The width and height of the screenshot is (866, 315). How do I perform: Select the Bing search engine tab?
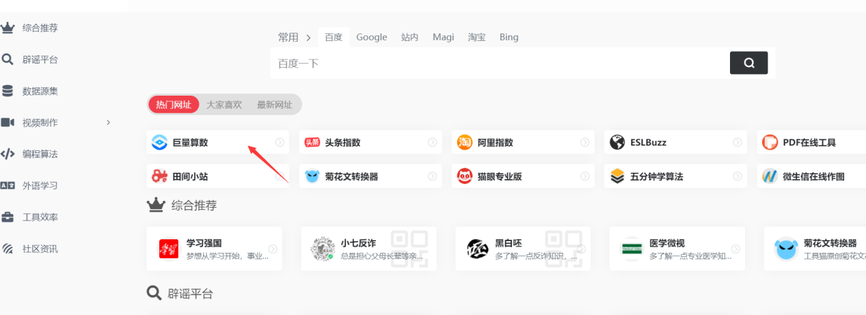coord(509,38)
